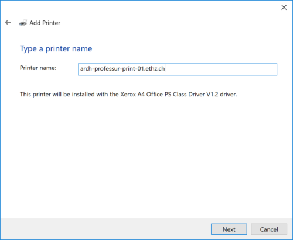The height and width of the screenshot is (240, 293).
Task: Click the blank white area below the driver text
Action: (146, 156)
